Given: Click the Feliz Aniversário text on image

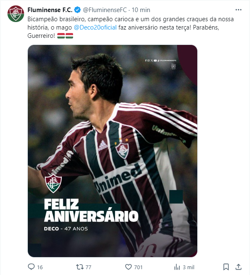Looking at the screenshot, I should [x=91, y=210].
